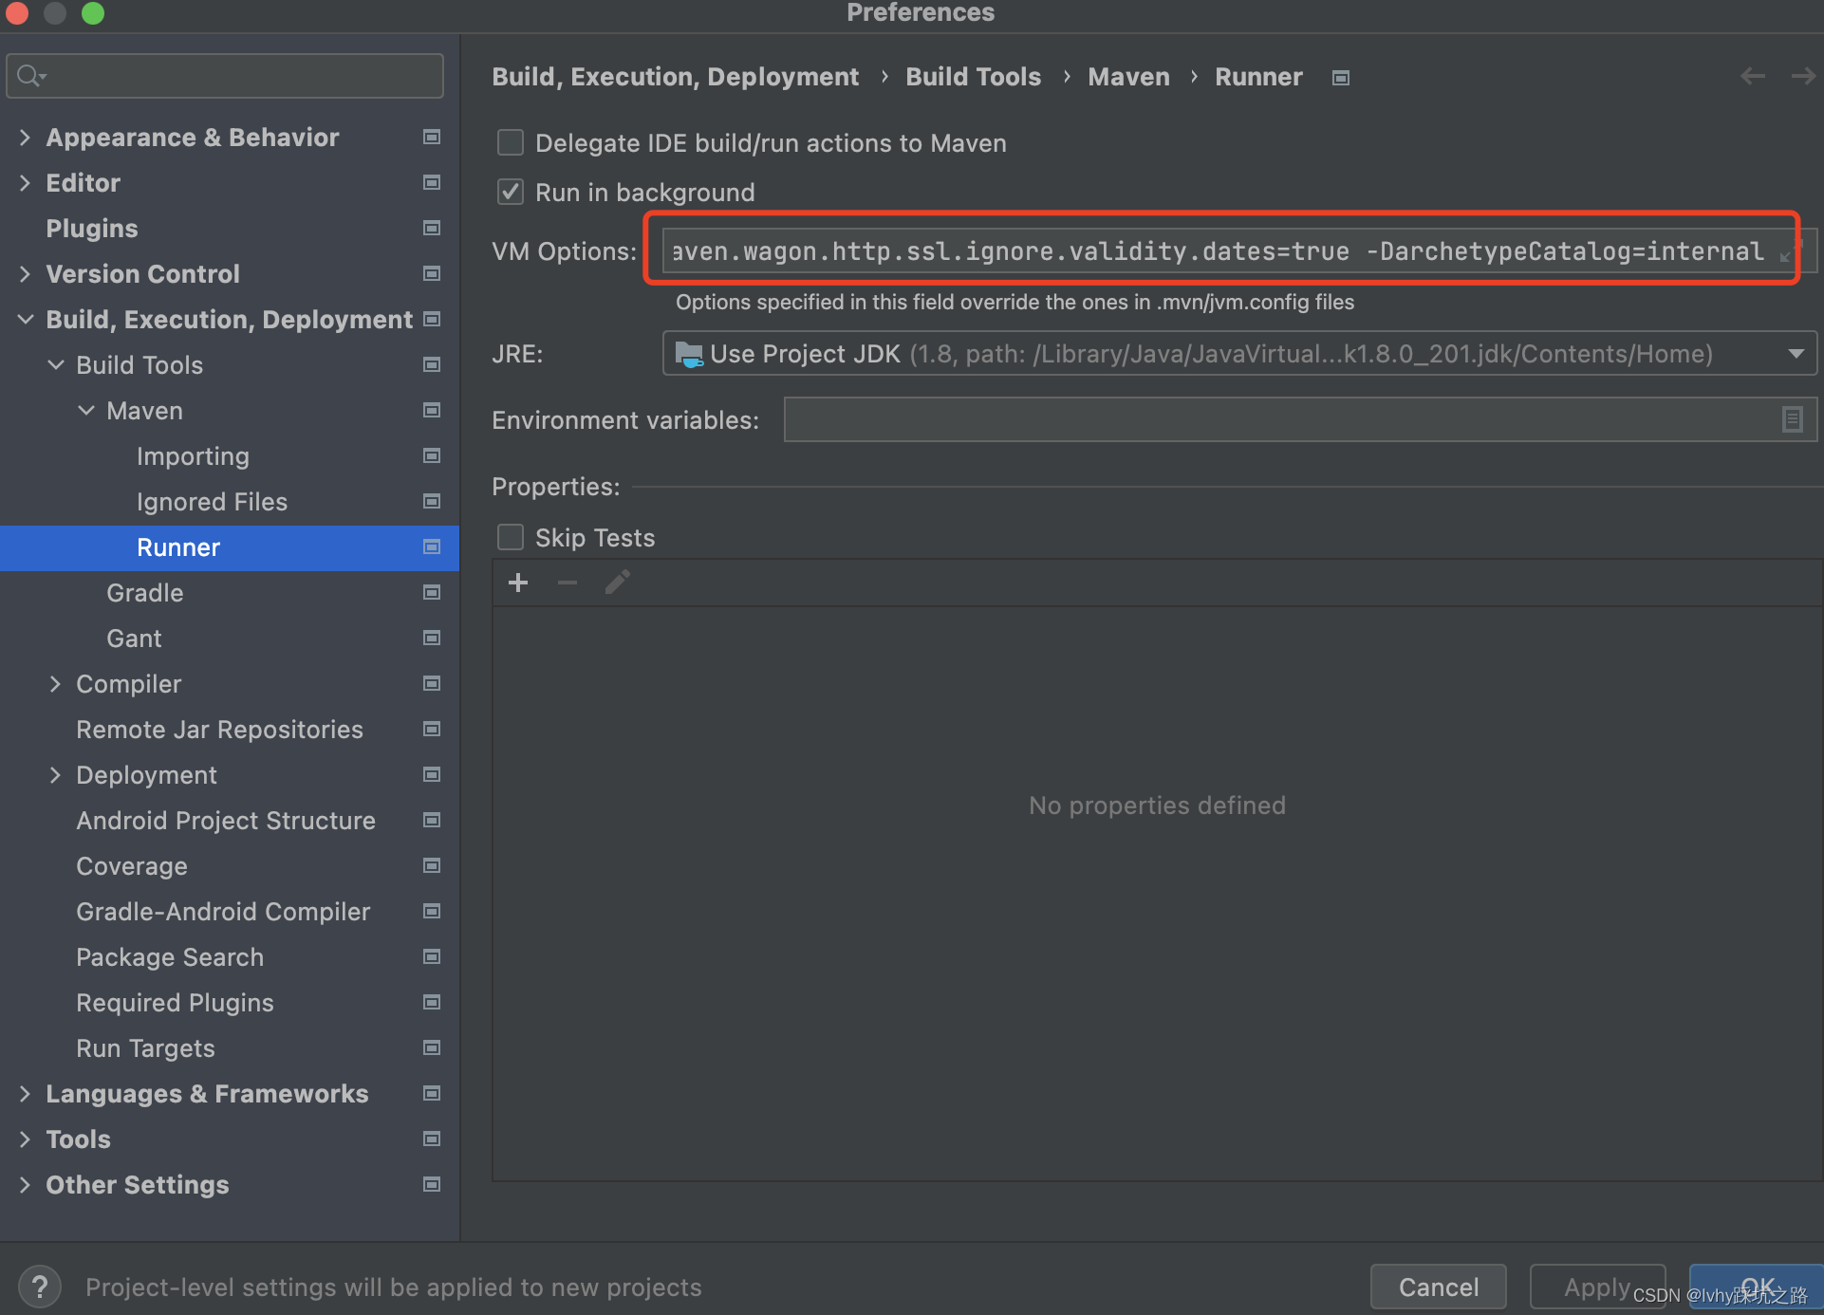The height and width of the screenshot is (1315, 1824).
Task: Click the navigate forward arrow icon
Action: pos(1802,77)
